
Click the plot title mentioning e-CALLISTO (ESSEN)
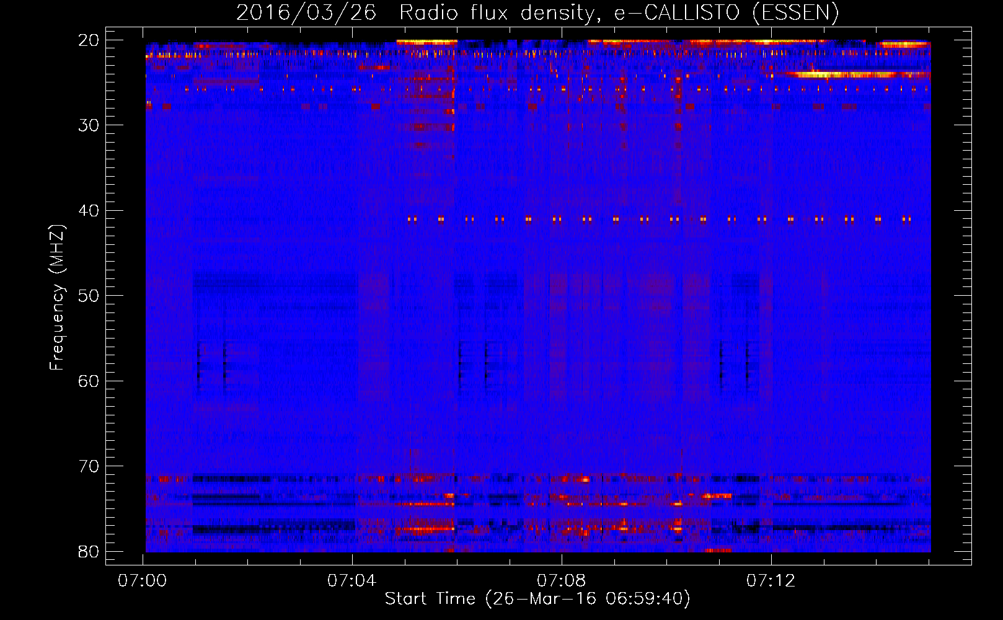pyautogui.click(x=537, y=12)
